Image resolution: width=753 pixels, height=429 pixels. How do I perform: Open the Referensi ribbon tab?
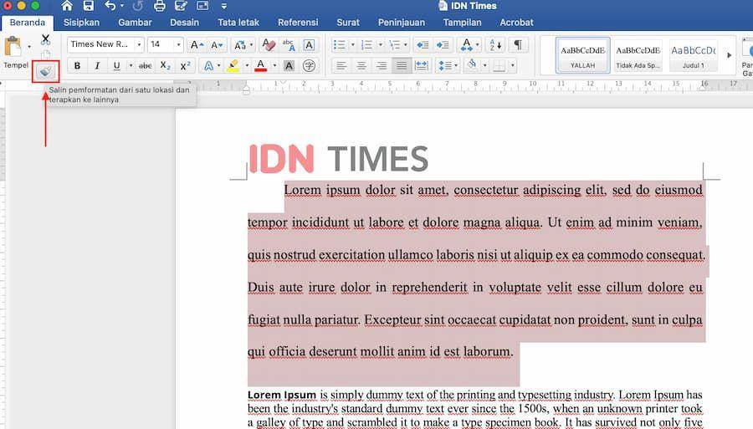298,23
